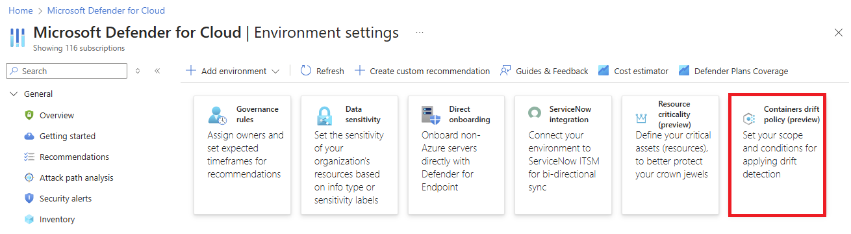The image size is (851, 234).
Task: Open Defender Plans Coverage
Action: [733, 71]
